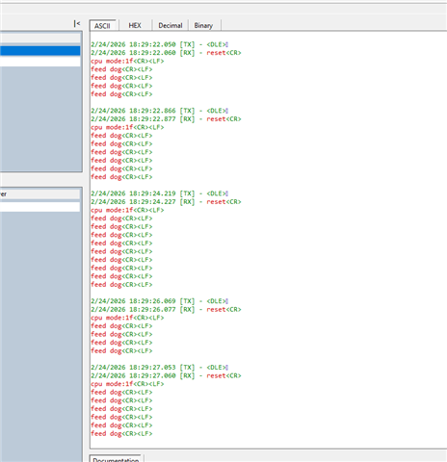Select timestamp 18:29:24.219 [TX] line
The height and width of the screenshot is (462, 447).
160,193
